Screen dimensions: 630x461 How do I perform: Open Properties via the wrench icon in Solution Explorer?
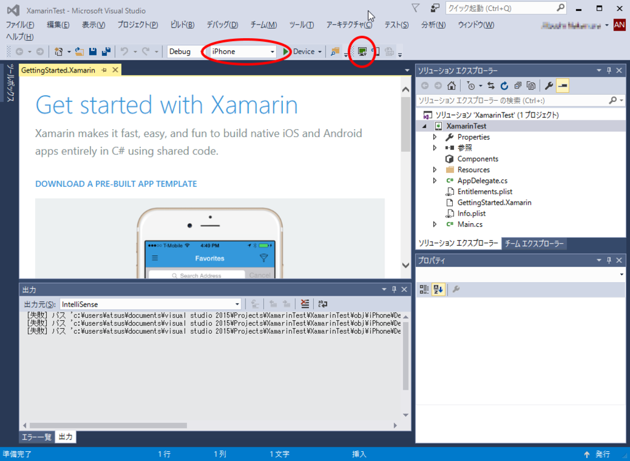coord(549,85)
